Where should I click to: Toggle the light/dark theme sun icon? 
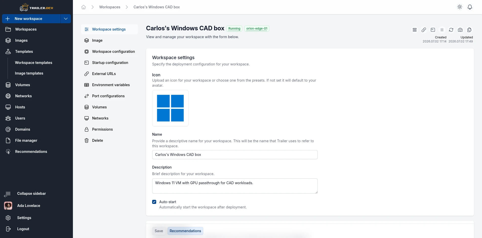460,7
